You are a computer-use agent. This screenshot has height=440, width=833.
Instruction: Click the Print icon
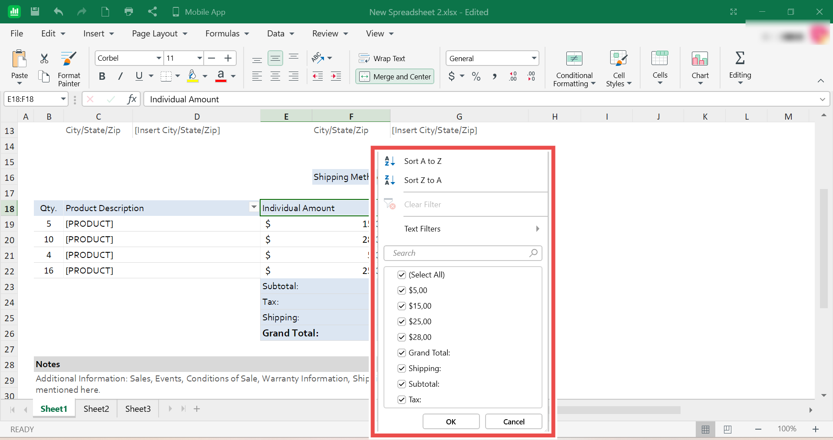(x=129, y=12)
